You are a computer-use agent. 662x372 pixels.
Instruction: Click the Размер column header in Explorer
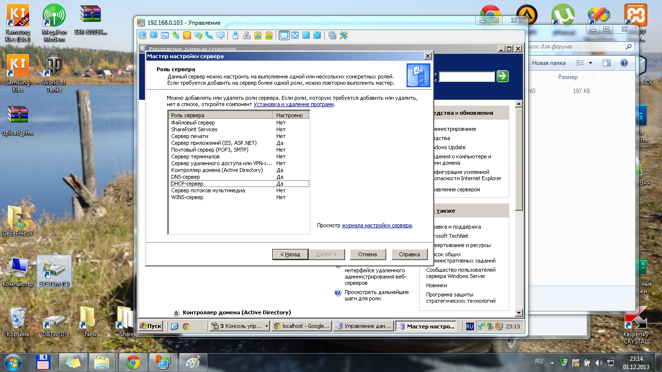click(567, 77)
